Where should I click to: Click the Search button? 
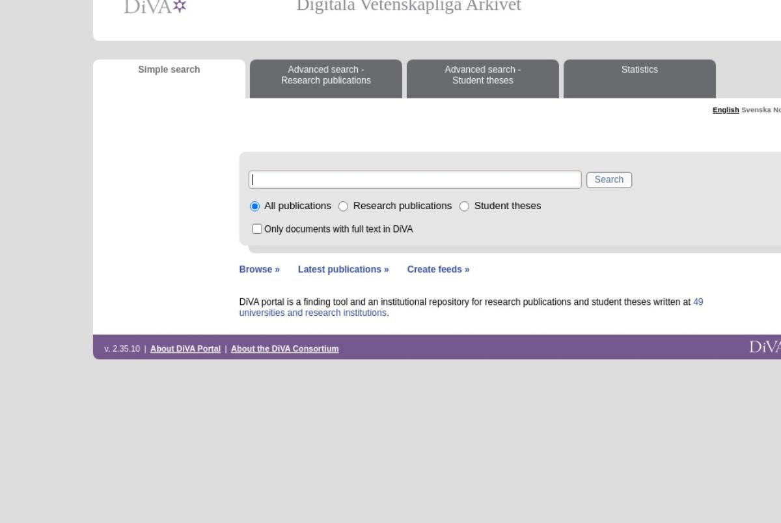point(609,180)
